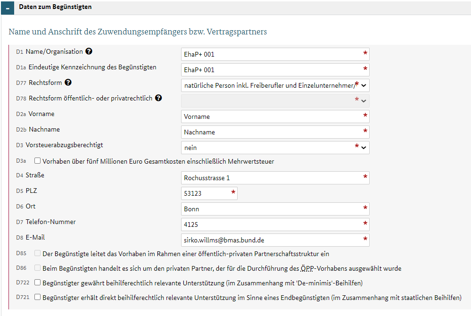Click the 'D5 PLZ' label
The height and width of the screenshot is (316, 471).
[26, 191]
